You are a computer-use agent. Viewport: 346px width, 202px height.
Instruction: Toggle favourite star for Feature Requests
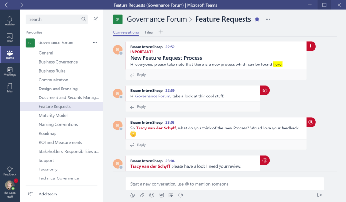point(257,19)
